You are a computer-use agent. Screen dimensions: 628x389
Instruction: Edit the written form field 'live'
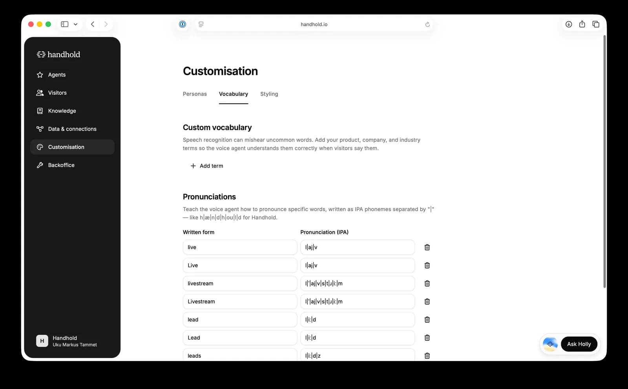[x=240, y=247]
